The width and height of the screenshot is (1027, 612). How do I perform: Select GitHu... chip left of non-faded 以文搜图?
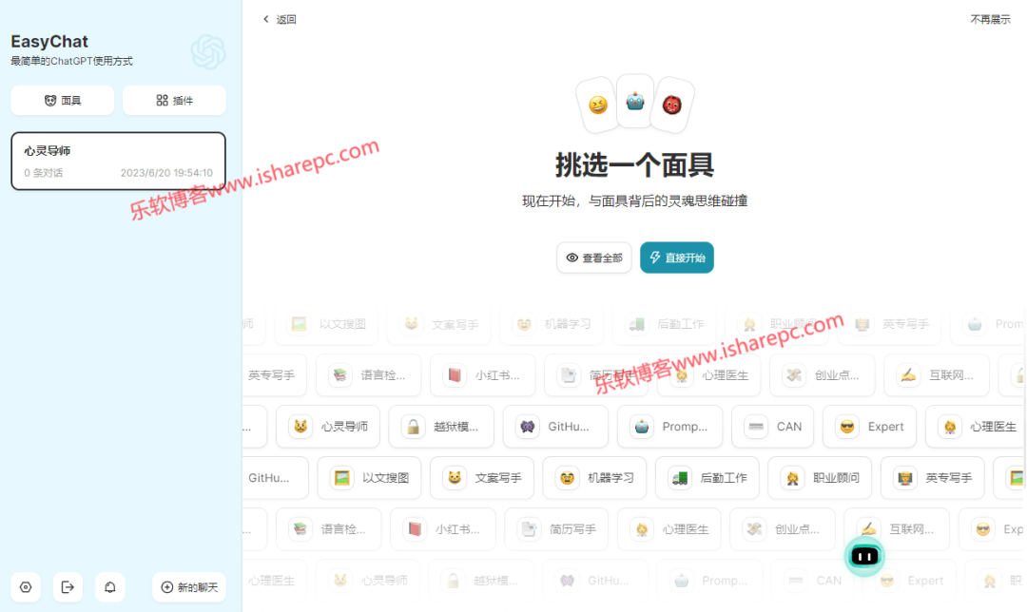[x=275, y=478]
